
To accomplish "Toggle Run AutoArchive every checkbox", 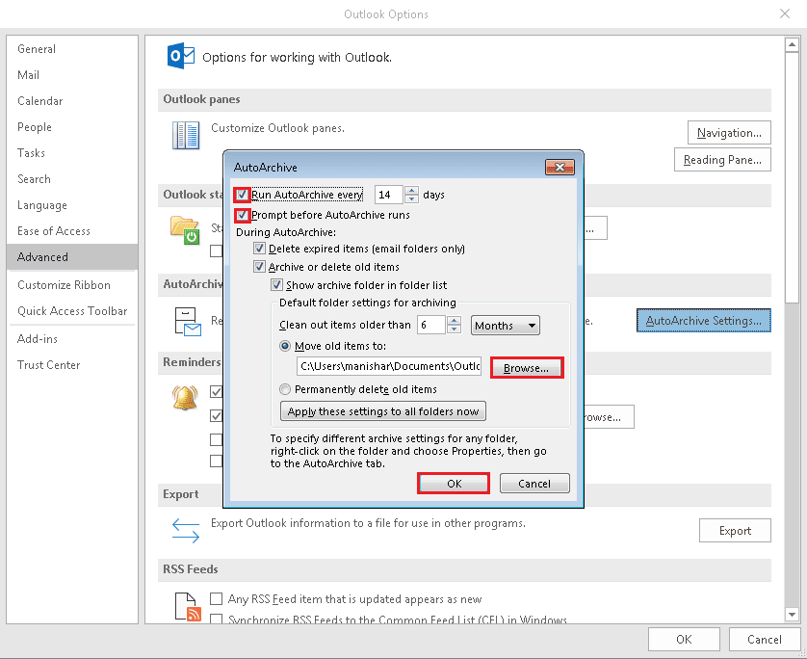I will (242, 195).
